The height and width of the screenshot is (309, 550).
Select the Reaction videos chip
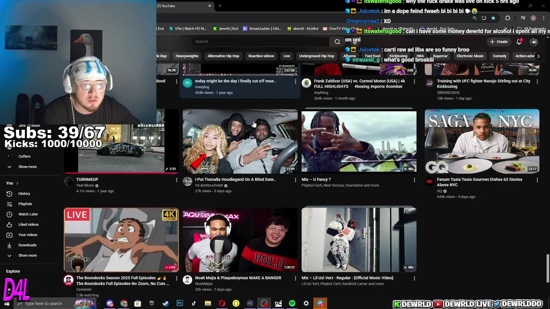[261, 56]
